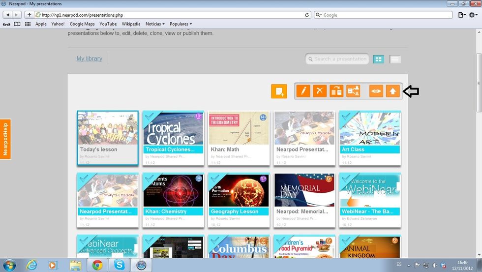Image resolution: width=482 pixels, height=272 pixels.
Task: Select the Khan: Math presentation card
Action: click(239, 138)
